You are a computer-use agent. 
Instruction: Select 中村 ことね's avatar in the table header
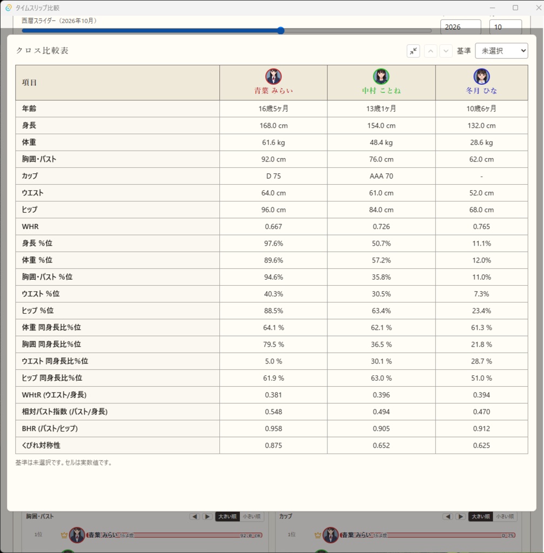point(381,77)
